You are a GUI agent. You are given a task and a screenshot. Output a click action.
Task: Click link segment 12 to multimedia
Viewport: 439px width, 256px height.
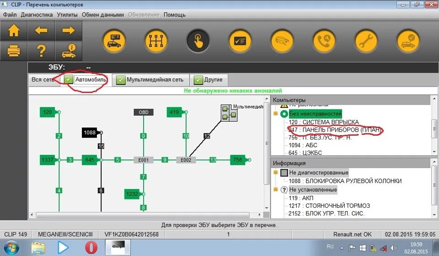point(207,136)
